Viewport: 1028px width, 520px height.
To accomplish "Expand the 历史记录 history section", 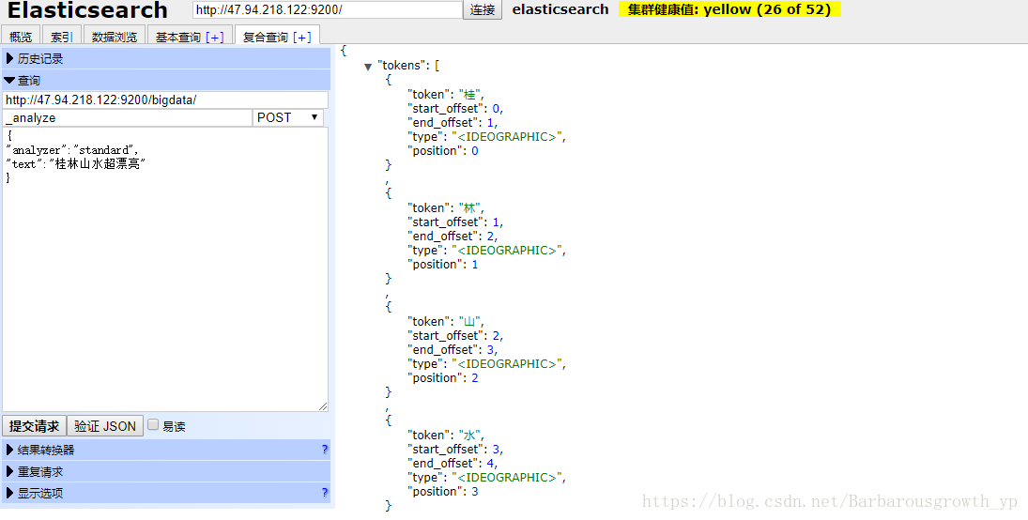I will click(166, 58).
